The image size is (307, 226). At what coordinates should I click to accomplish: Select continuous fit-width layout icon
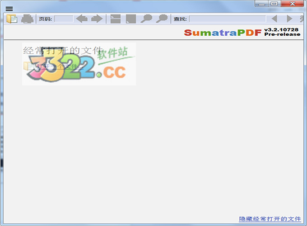[116, 19]
